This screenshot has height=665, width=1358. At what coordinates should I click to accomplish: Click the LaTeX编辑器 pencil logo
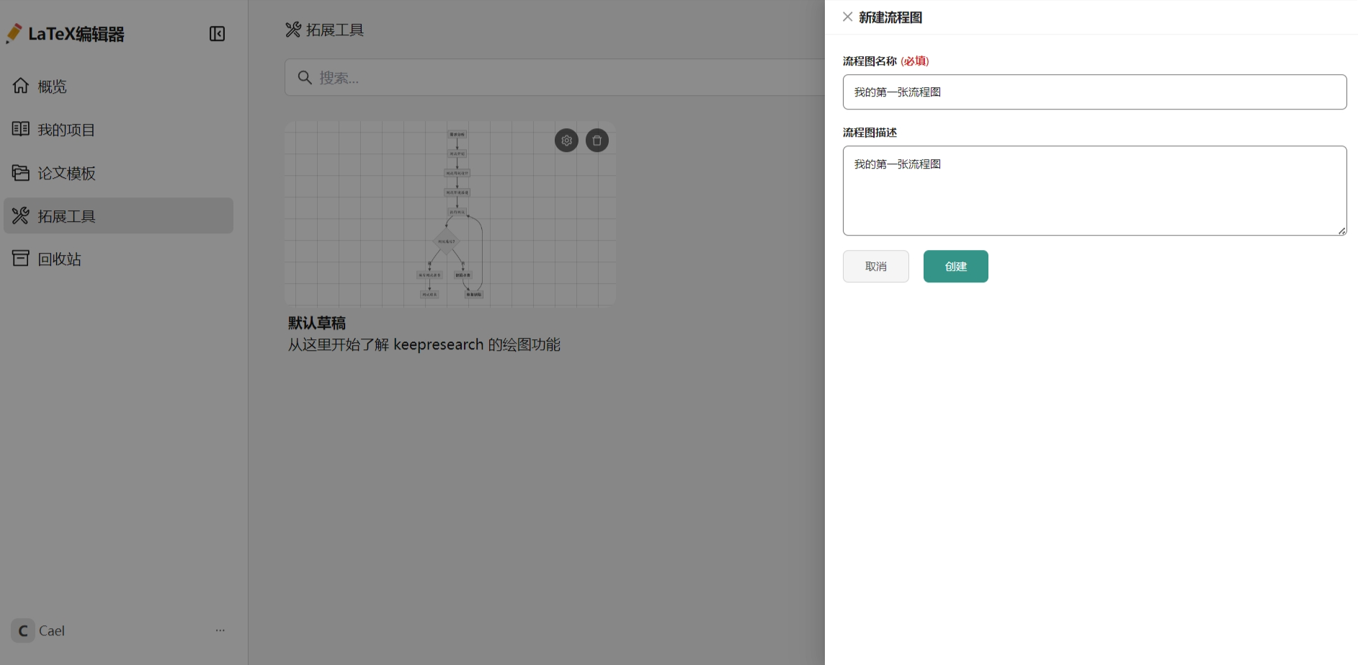coord(14,33)
